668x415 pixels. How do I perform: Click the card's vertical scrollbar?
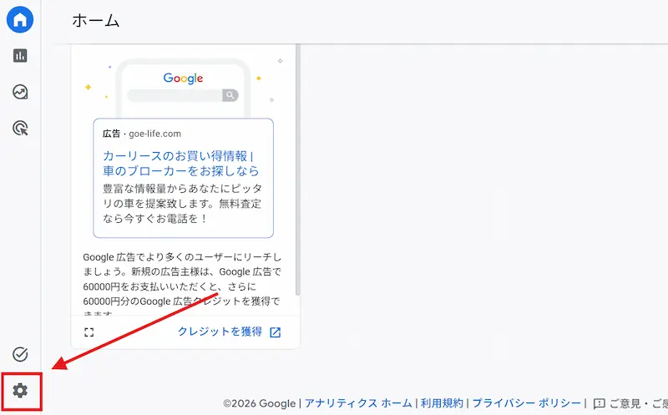pyautogui.click(x=298, y=170)
